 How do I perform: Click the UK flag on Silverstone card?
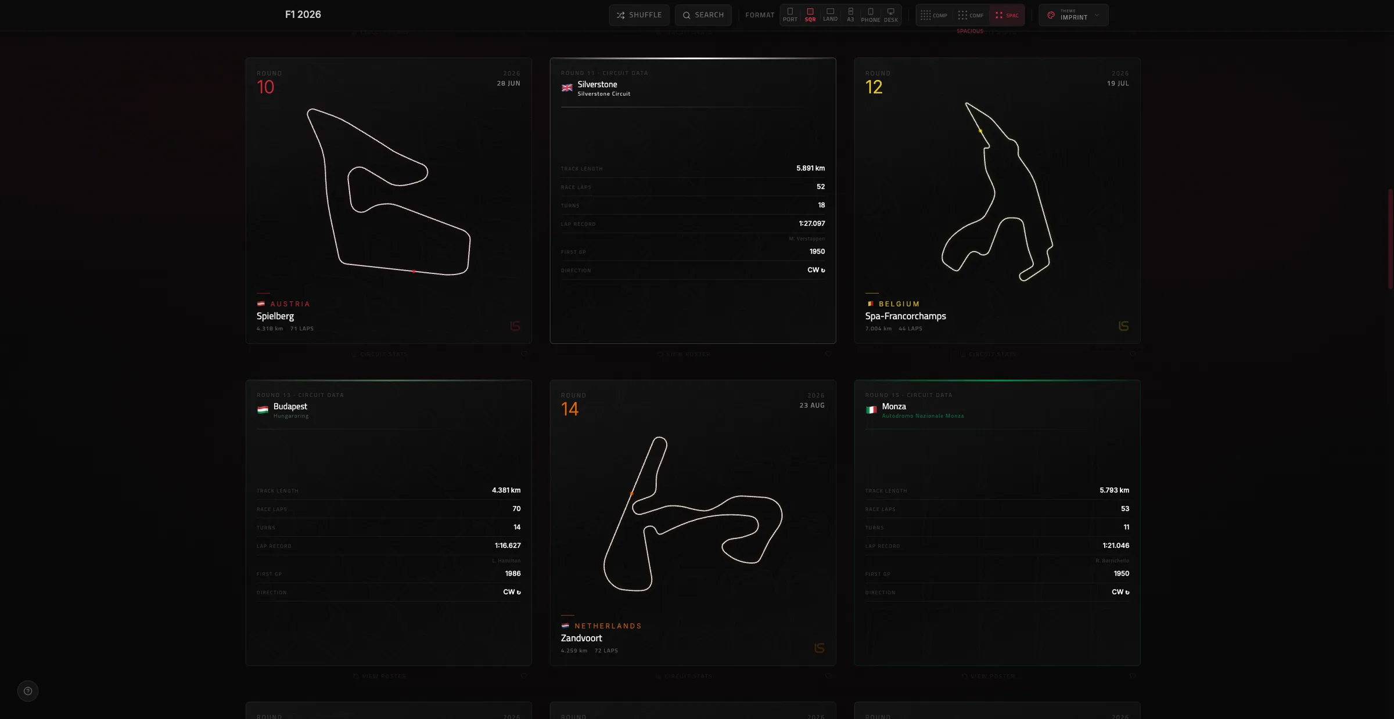[567, 88]
